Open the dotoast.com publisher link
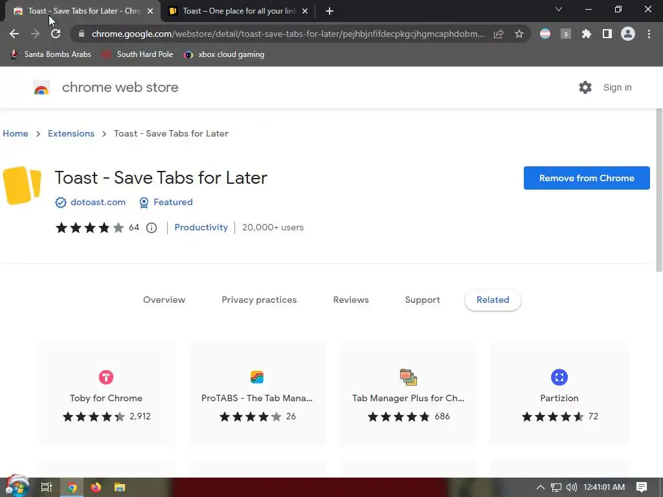The height and width of the screenshot is (497, 663). (x=98, y=203)
